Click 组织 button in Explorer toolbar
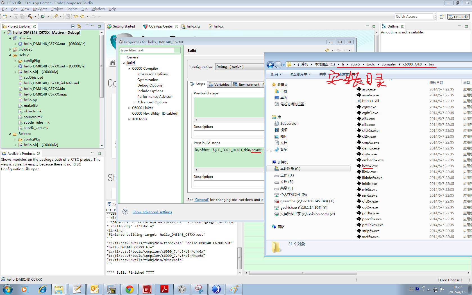Viewport: 472px width, 295px height. (x=276, y=74)
